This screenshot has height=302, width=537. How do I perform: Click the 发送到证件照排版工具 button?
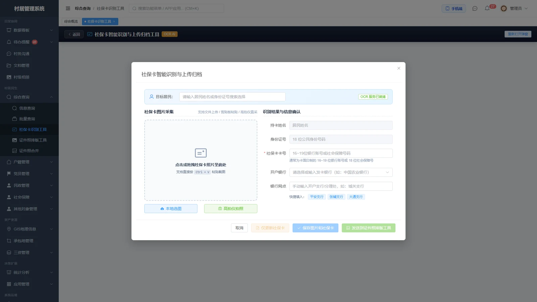369,228
